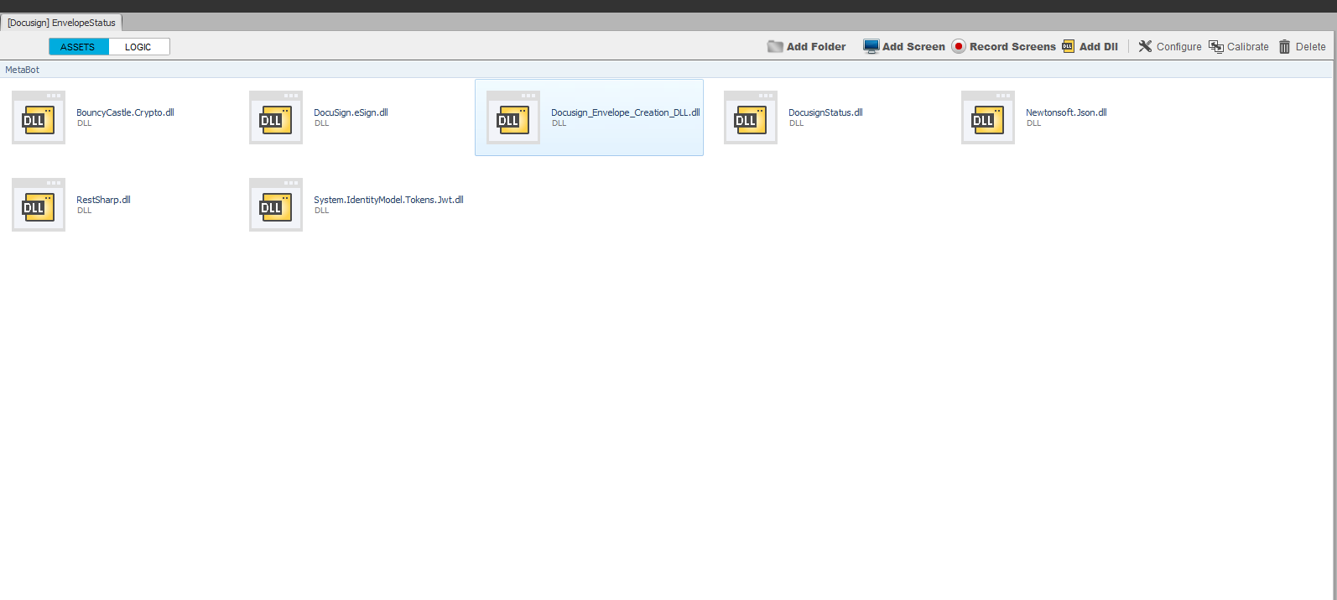The image size is (1337, 600).
Task: Click the Delete trash can icon
Action: (1284, 47)
